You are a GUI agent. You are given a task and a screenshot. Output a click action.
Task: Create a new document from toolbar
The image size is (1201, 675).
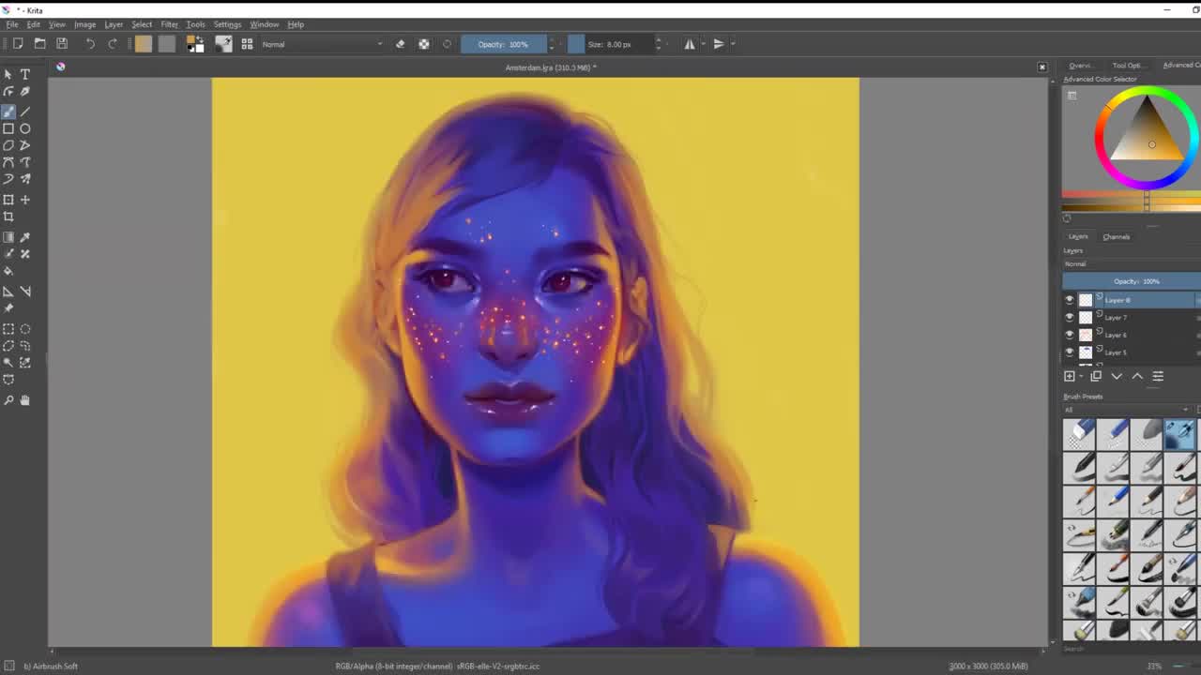[x=18, y=44]
